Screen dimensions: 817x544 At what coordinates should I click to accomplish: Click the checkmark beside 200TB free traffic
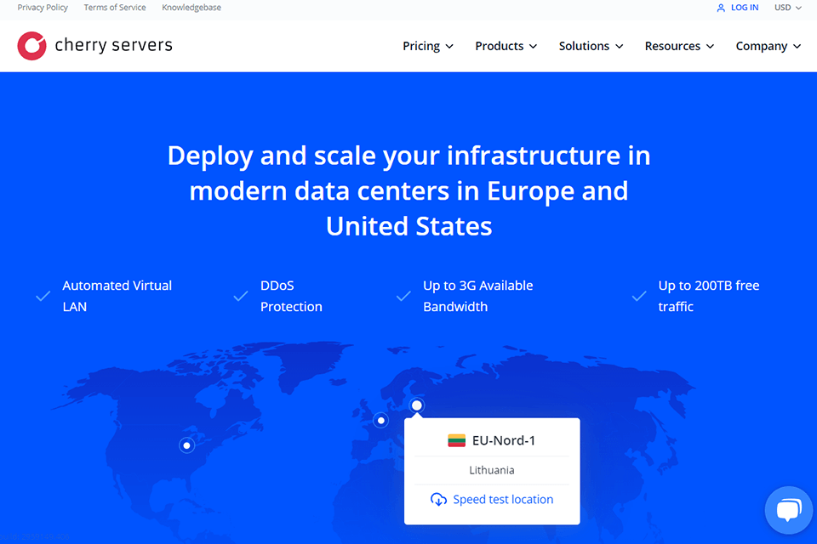coord(639,296)
